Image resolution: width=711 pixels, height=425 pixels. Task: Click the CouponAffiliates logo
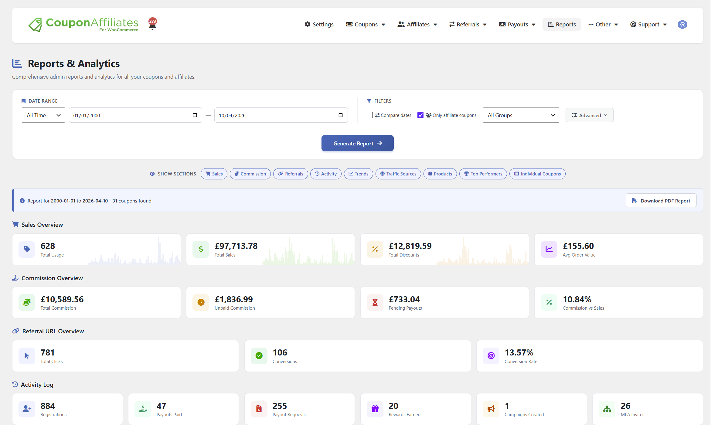coord(83,24)
